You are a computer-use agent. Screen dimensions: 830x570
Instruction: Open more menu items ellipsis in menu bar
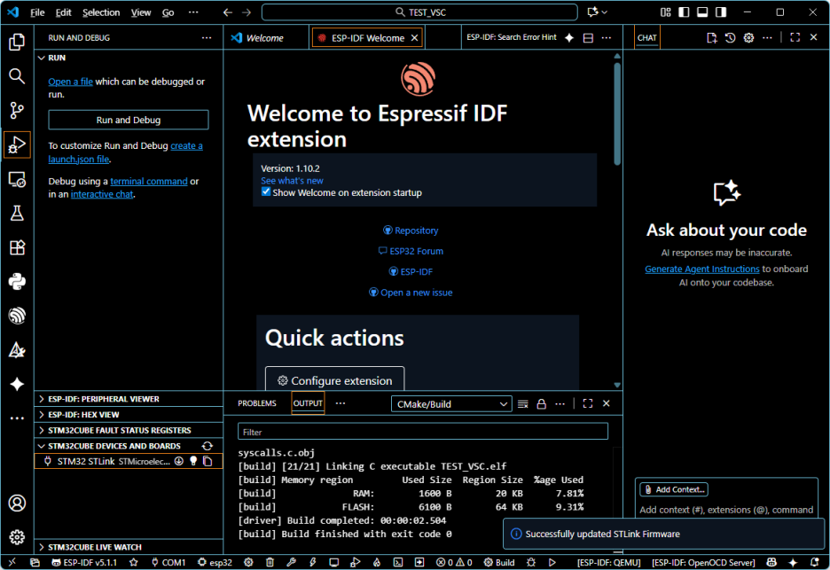click(x=193, y=12)
